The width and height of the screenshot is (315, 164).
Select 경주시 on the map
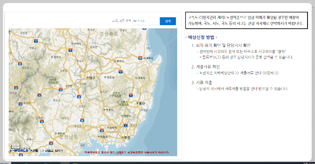click(x=140, y=78)
